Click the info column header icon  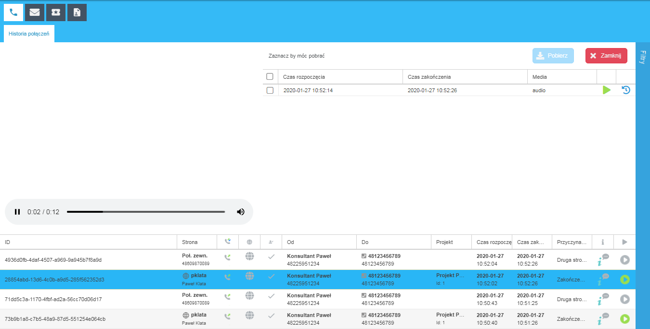[x=603, y=242]
